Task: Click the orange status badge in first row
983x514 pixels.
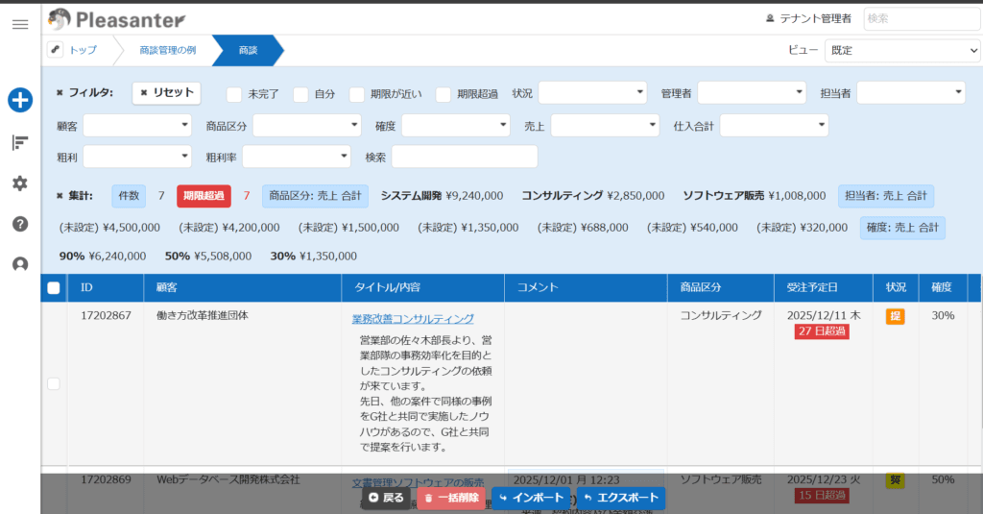Action: click(895, 317)
